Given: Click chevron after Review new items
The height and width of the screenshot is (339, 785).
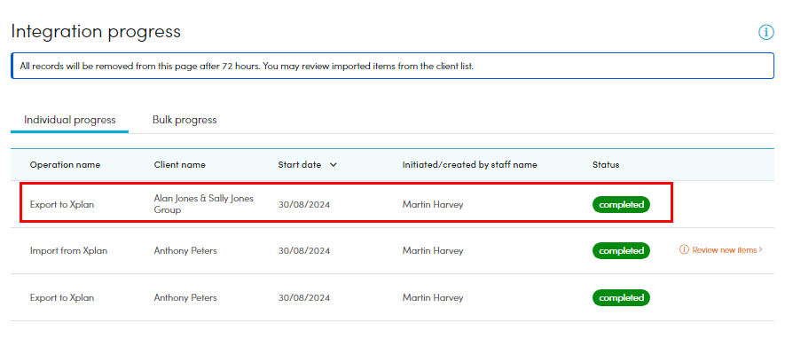Looking at the screenshot, I should coord(761,249).
